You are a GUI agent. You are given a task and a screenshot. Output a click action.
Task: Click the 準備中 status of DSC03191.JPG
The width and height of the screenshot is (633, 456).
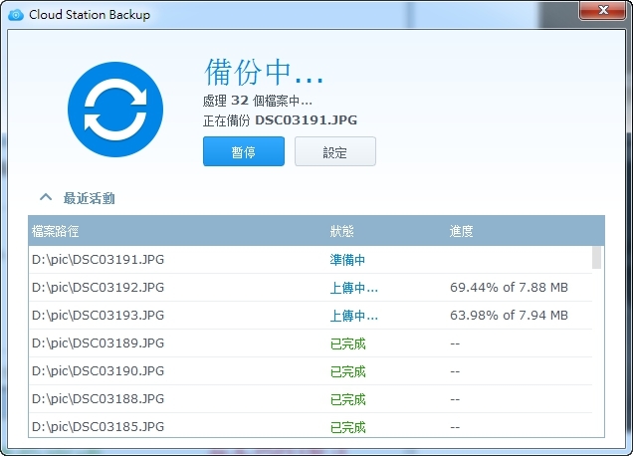click(347, 260)
